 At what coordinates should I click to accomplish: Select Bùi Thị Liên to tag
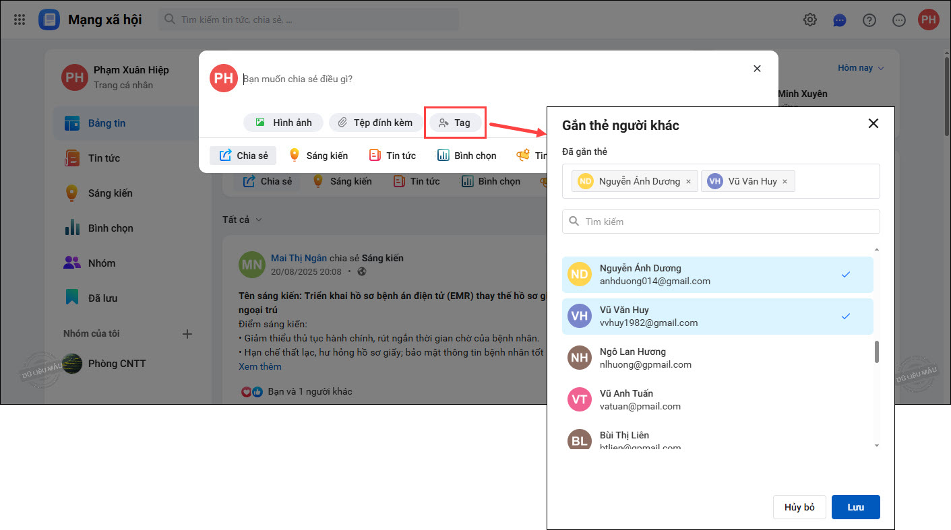click(718, 438)
